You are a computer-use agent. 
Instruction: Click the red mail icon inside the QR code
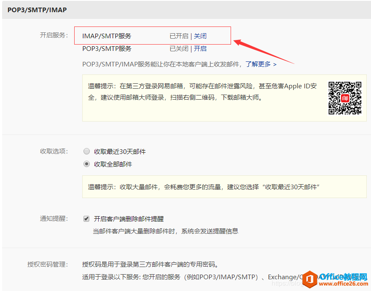pos(345,98)
